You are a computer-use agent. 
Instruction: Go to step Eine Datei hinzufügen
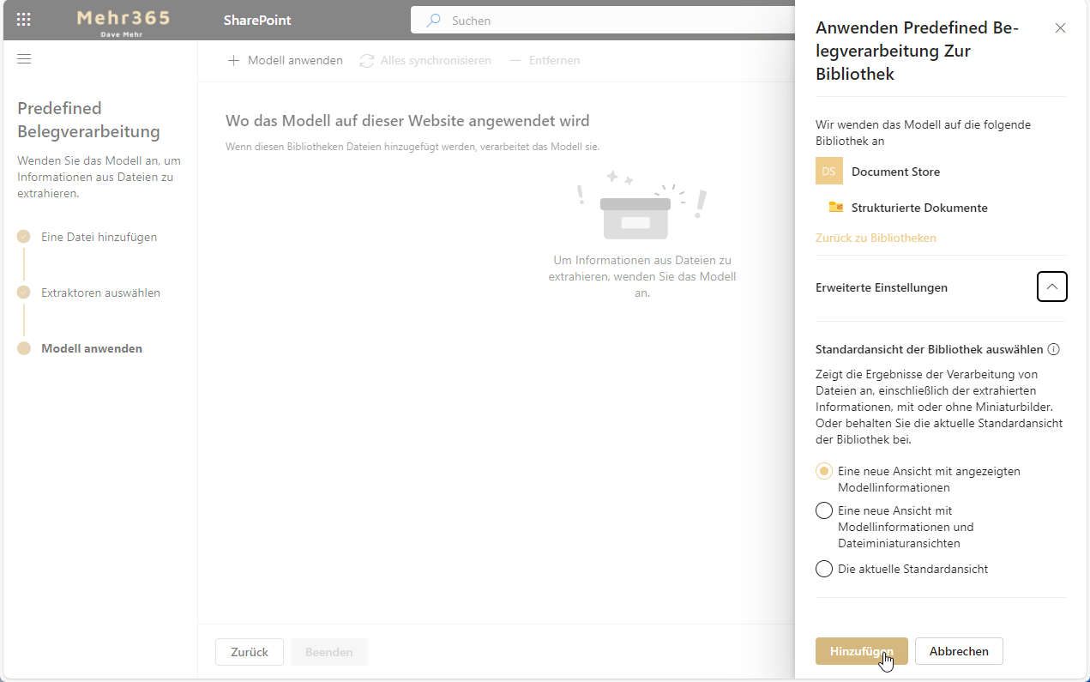pyautogui.click(x=99, y=237)
